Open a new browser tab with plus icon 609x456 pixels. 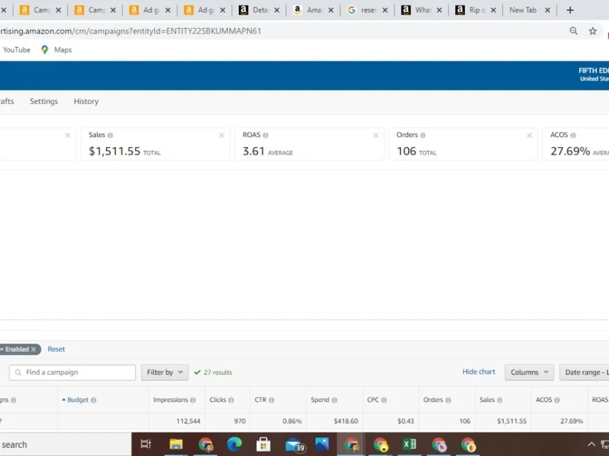570,10
